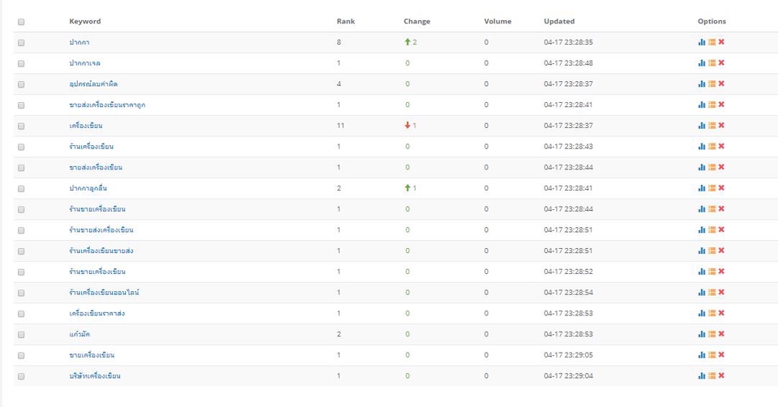This screenshot has width=778, height=407.
Task: Open chart icon for บริษัทเครื่องเขียน
Action: [x=702, y=375]
